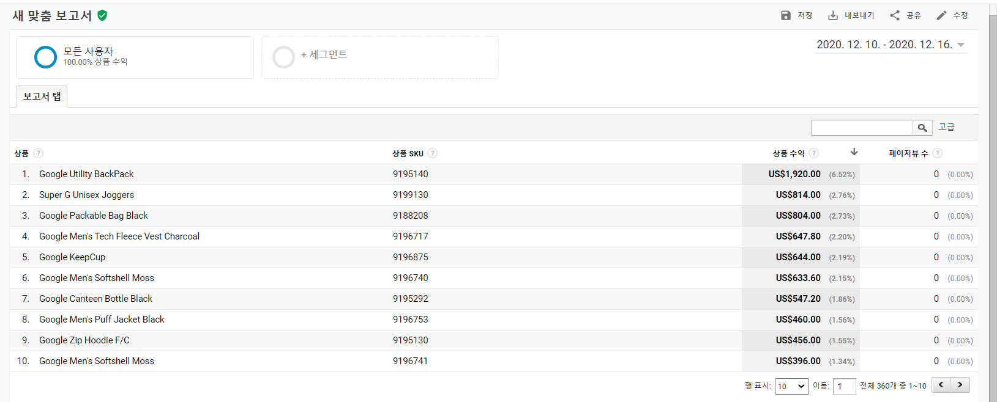The height and width of the screenshot is (402, 997).
Task: Focus the table search input field
Action: pos(862,128)
